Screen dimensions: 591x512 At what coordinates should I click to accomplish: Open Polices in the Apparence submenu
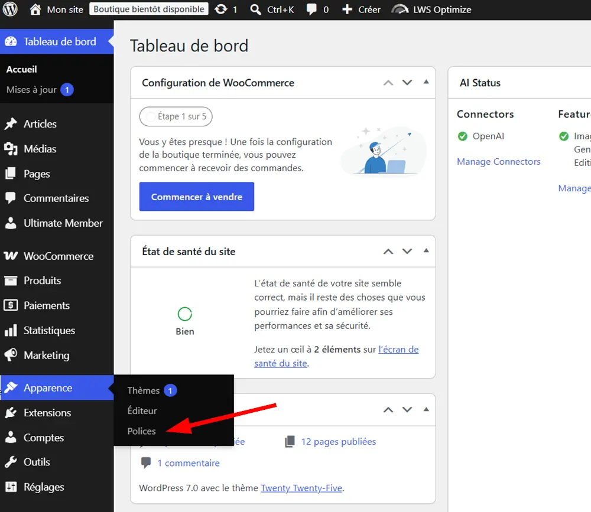click(141, 431)
